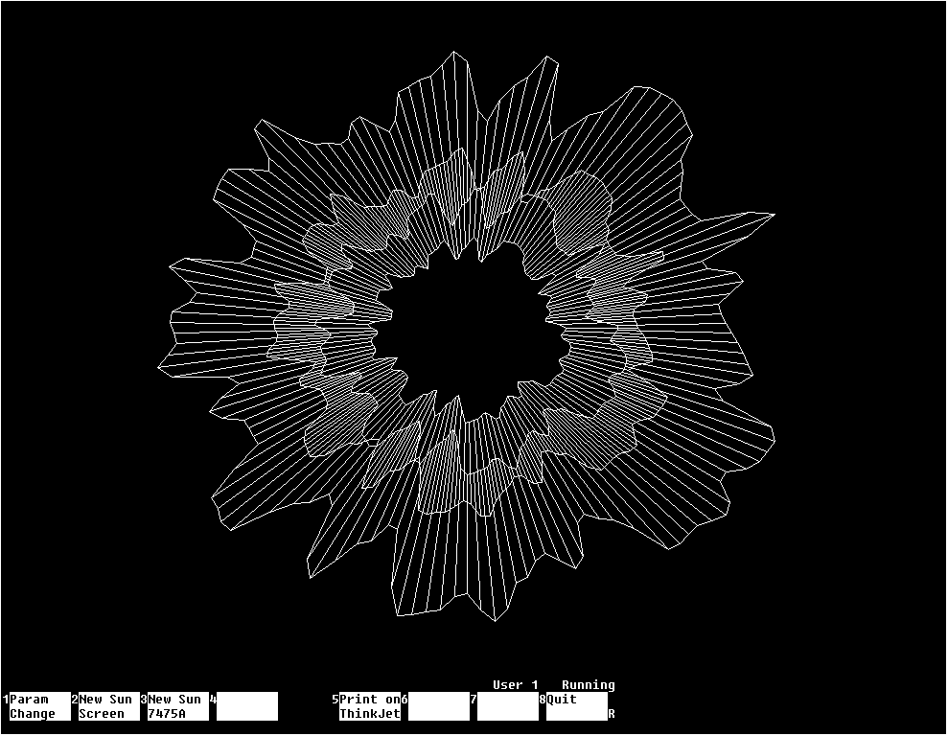Viewport: 948px width, 736px height.
Task: Click the blank softkey numbered 7
Action: [x=507, y=706]
